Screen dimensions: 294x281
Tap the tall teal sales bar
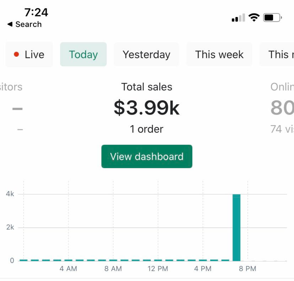pos(236,227)
